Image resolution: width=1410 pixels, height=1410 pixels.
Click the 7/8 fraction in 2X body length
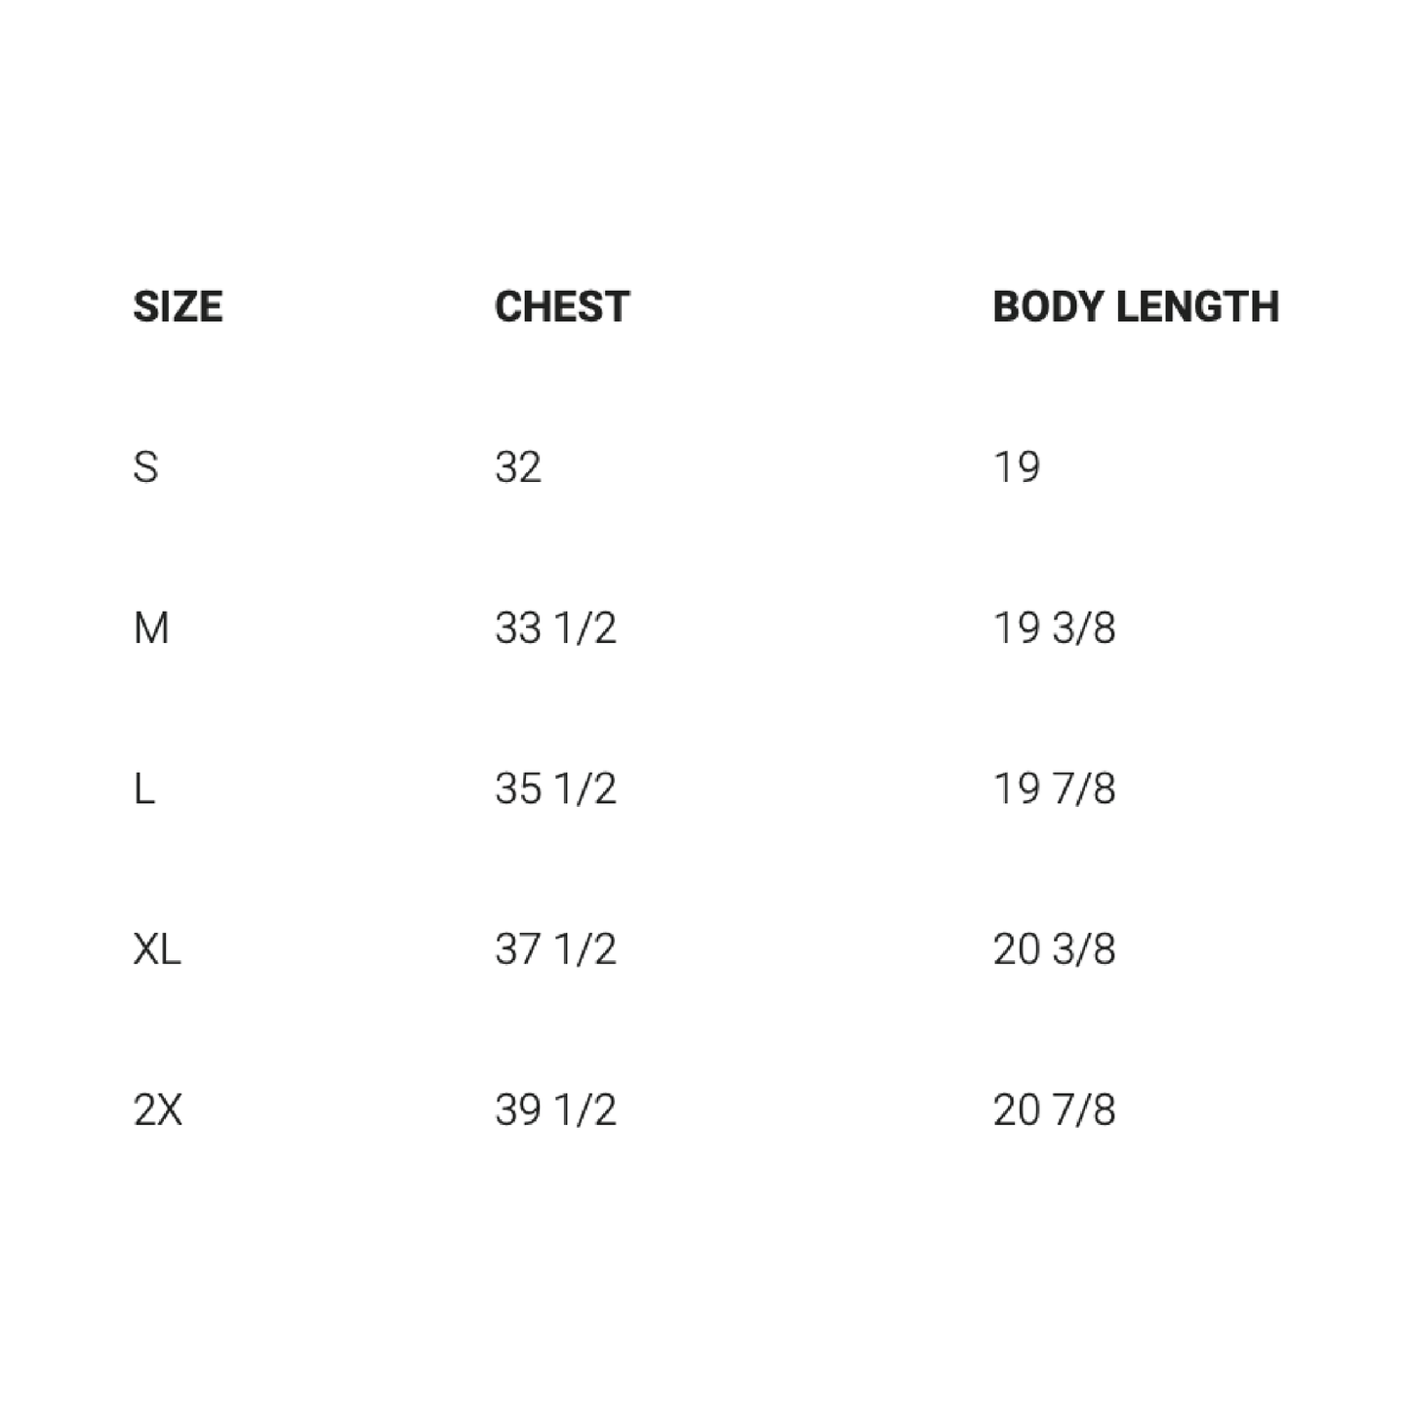click(1084, 1110)
